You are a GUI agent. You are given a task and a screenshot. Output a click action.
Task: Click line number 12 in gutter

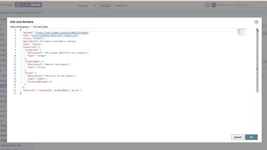(15, 61)
